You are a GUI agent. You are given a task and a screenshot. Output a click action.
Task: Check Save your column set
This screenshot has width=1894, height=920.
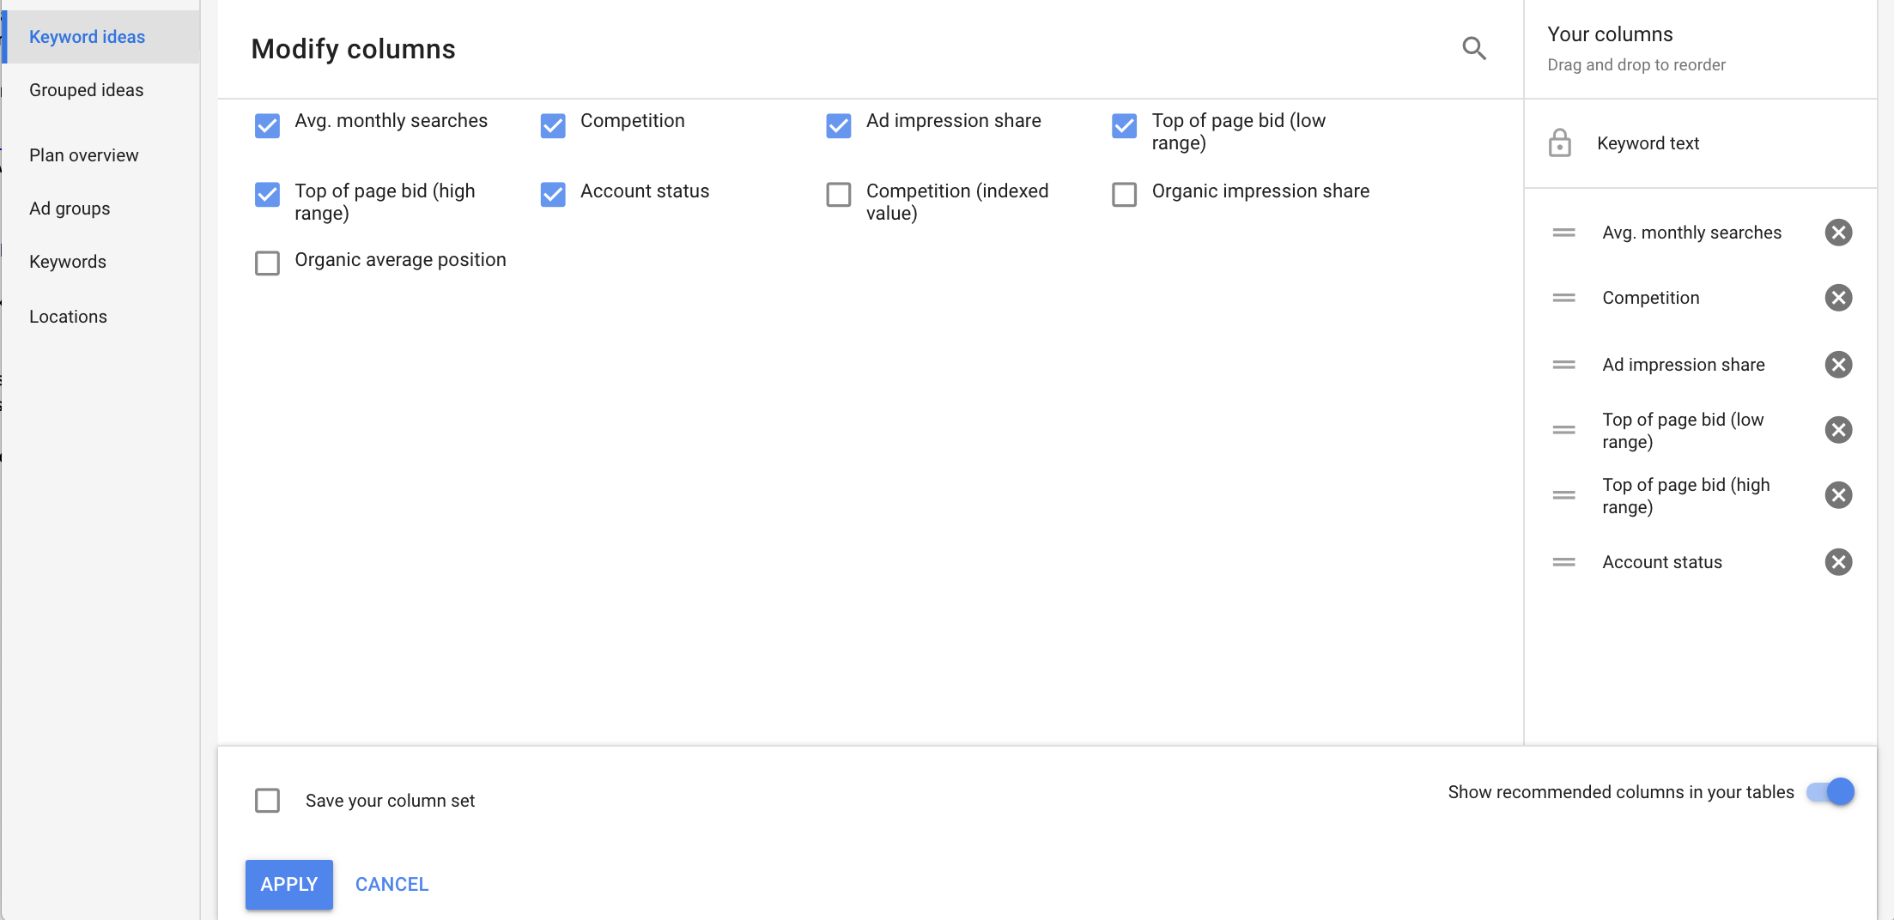pos(267,800)
